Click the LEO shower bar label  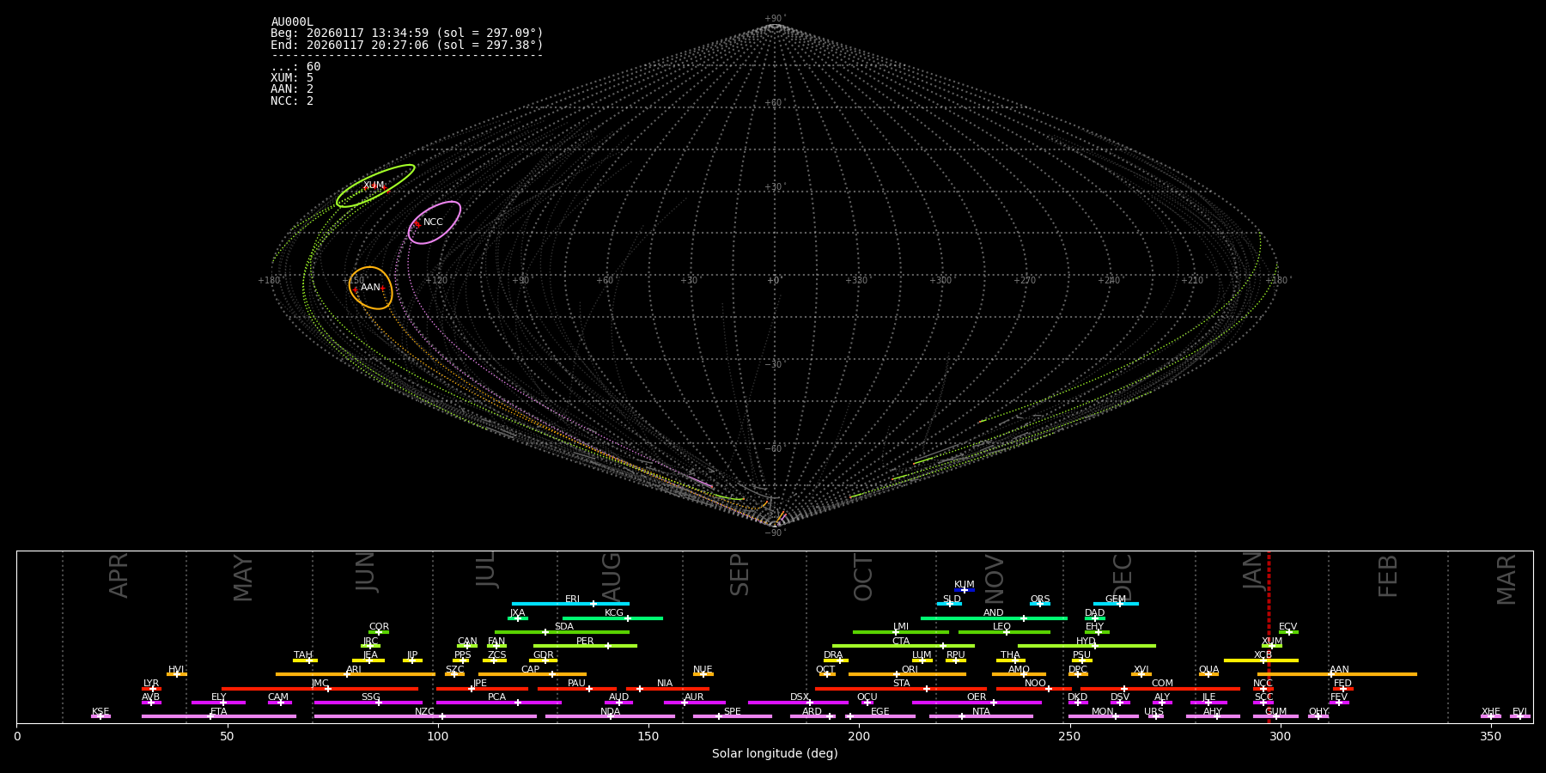pos(1002,627)
